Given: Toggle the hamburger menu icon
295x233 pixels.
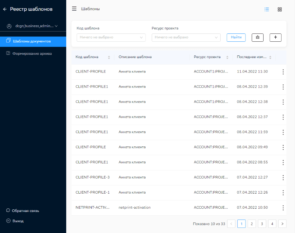Looking at the screenshot, I should (x=74, y=9).
